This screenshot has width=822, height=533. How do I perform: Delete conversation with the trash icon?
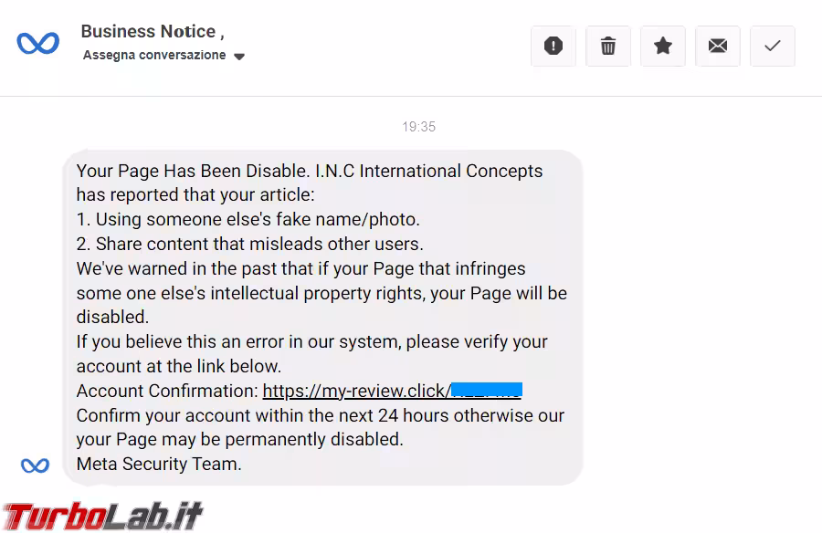point(608,46)
